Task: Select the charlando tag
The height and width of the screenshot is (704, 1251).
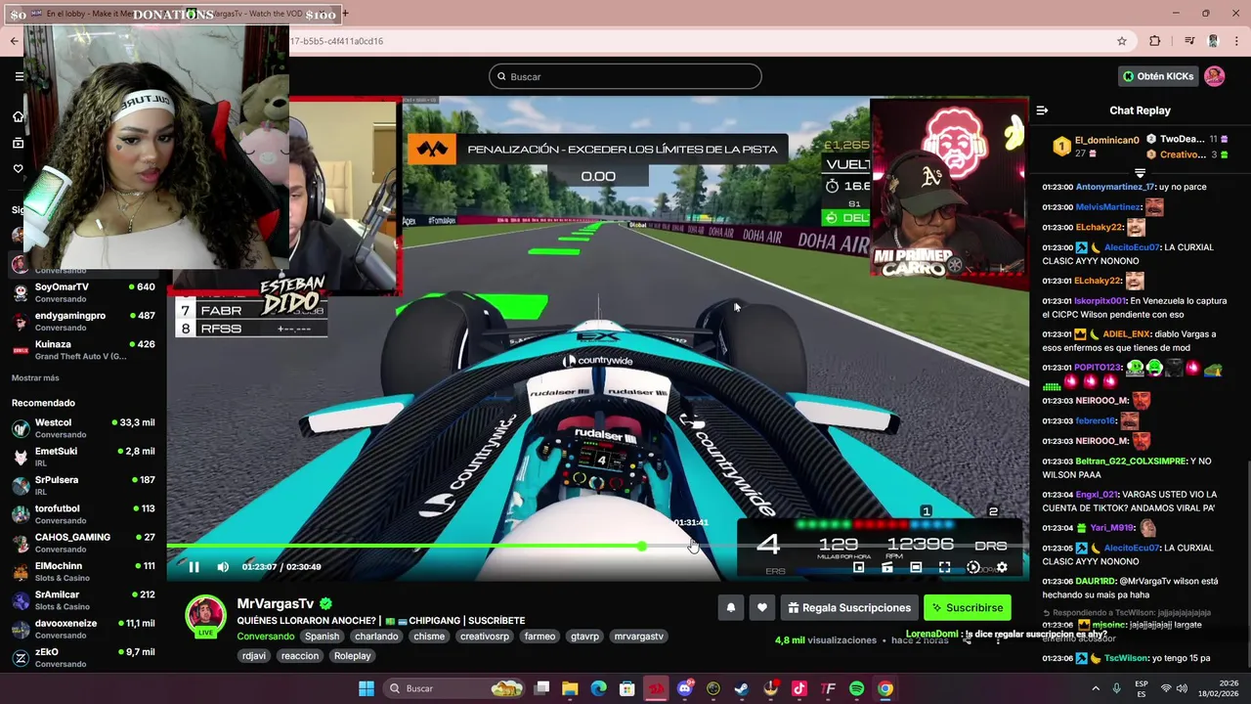Action: tap(376, 637)
